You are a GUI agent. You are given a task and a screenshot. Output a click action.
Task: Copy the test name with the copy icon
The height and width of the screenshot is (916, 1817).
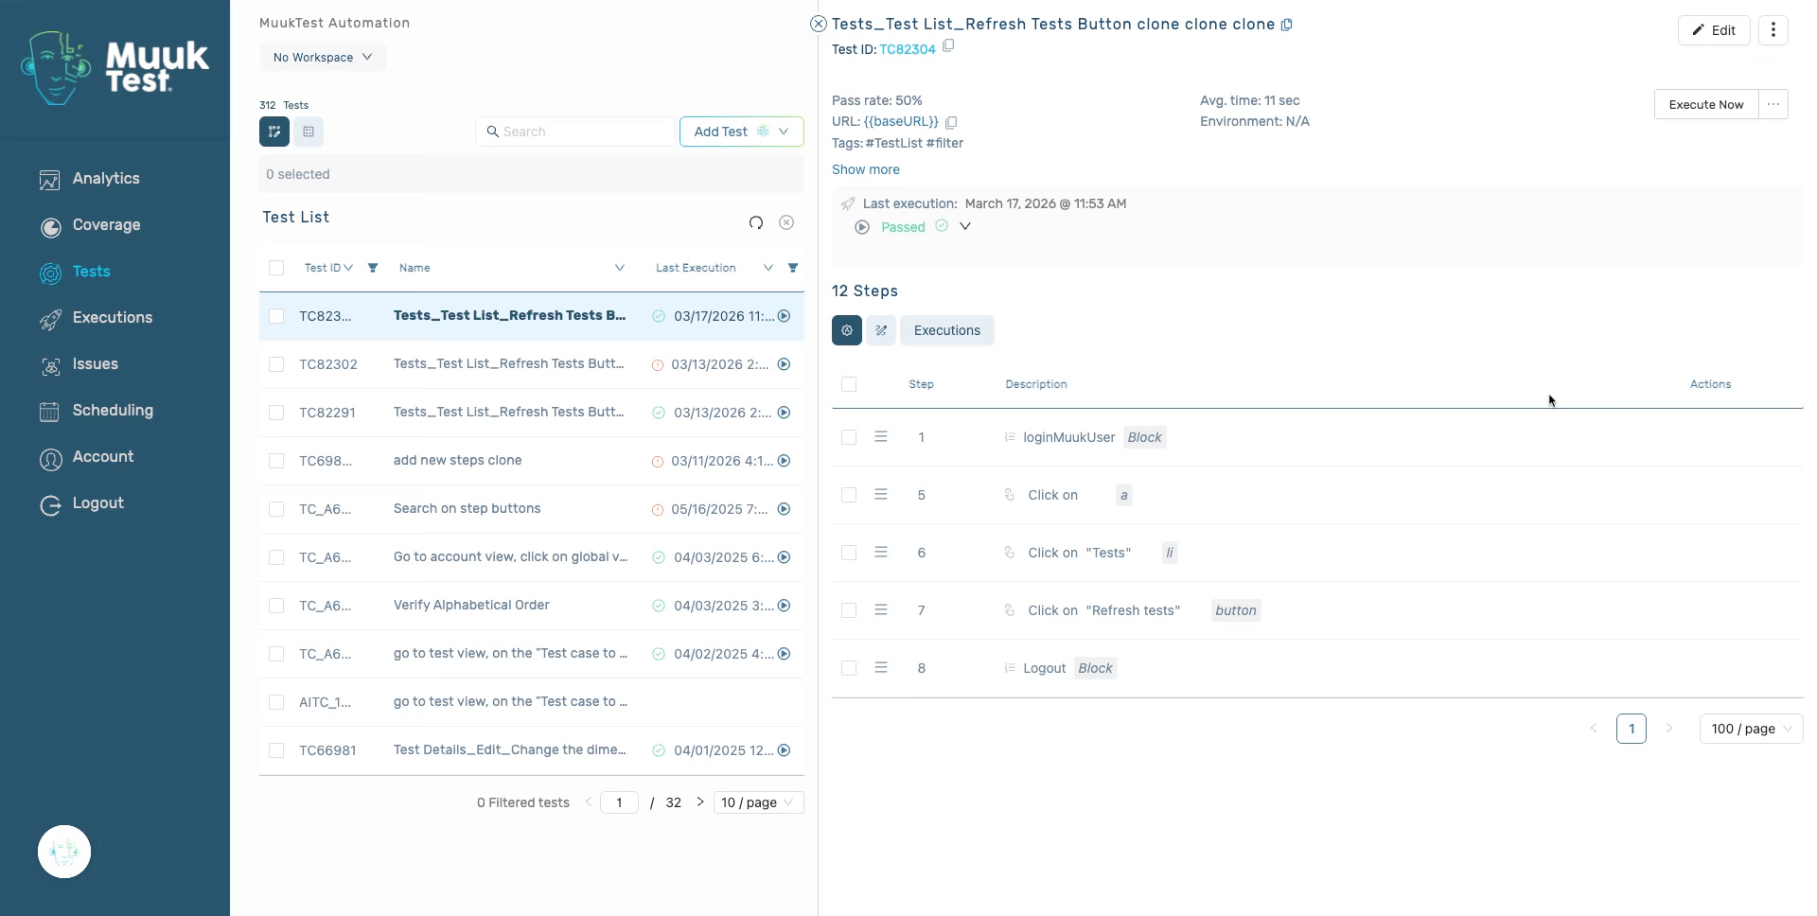coord(1287,25)
